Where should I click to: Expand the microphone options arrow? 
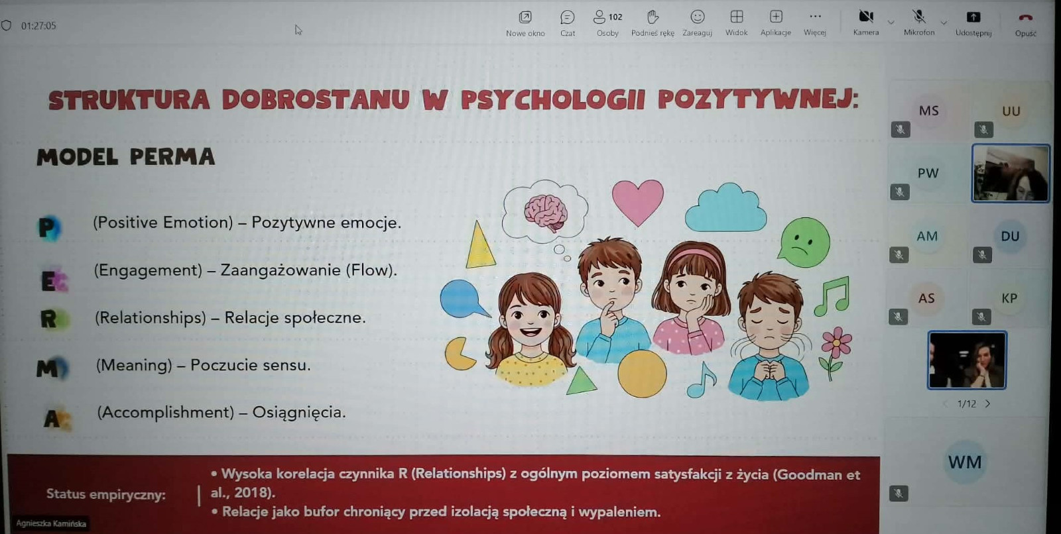tap(944, 23)
